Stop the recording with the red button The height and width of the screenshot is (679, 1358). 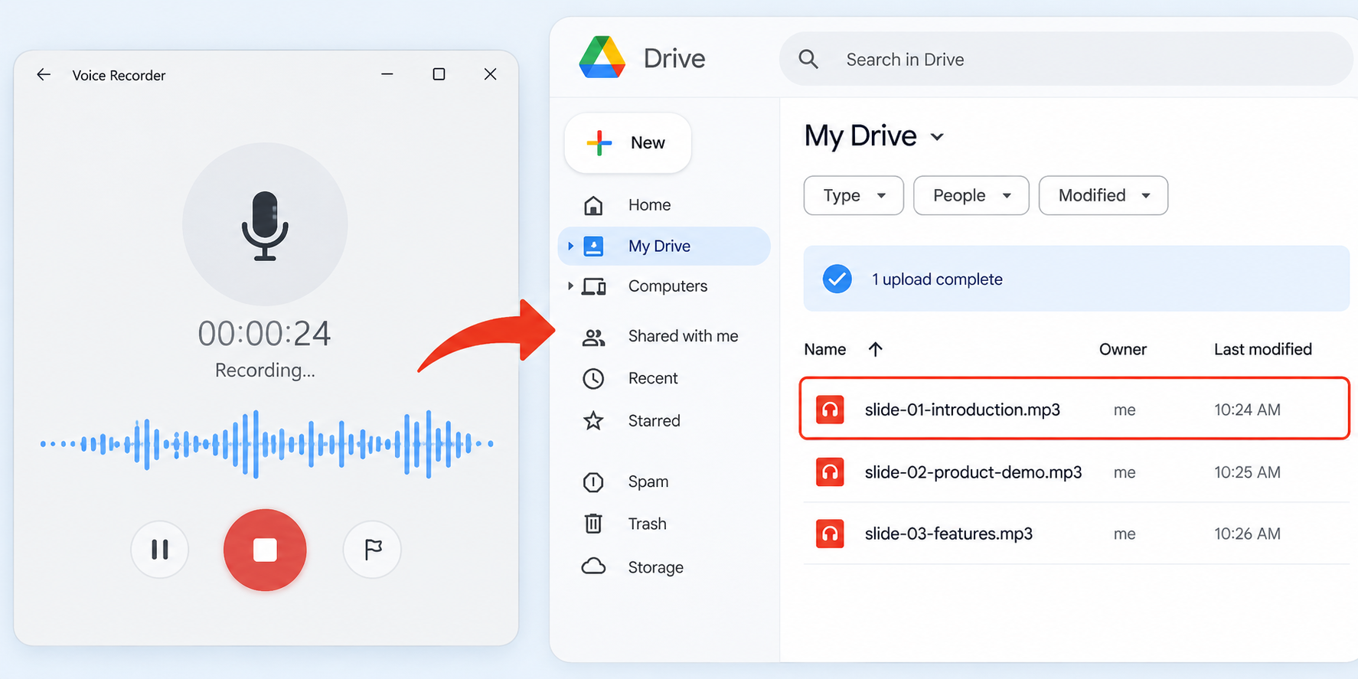[x=265, y=550]
